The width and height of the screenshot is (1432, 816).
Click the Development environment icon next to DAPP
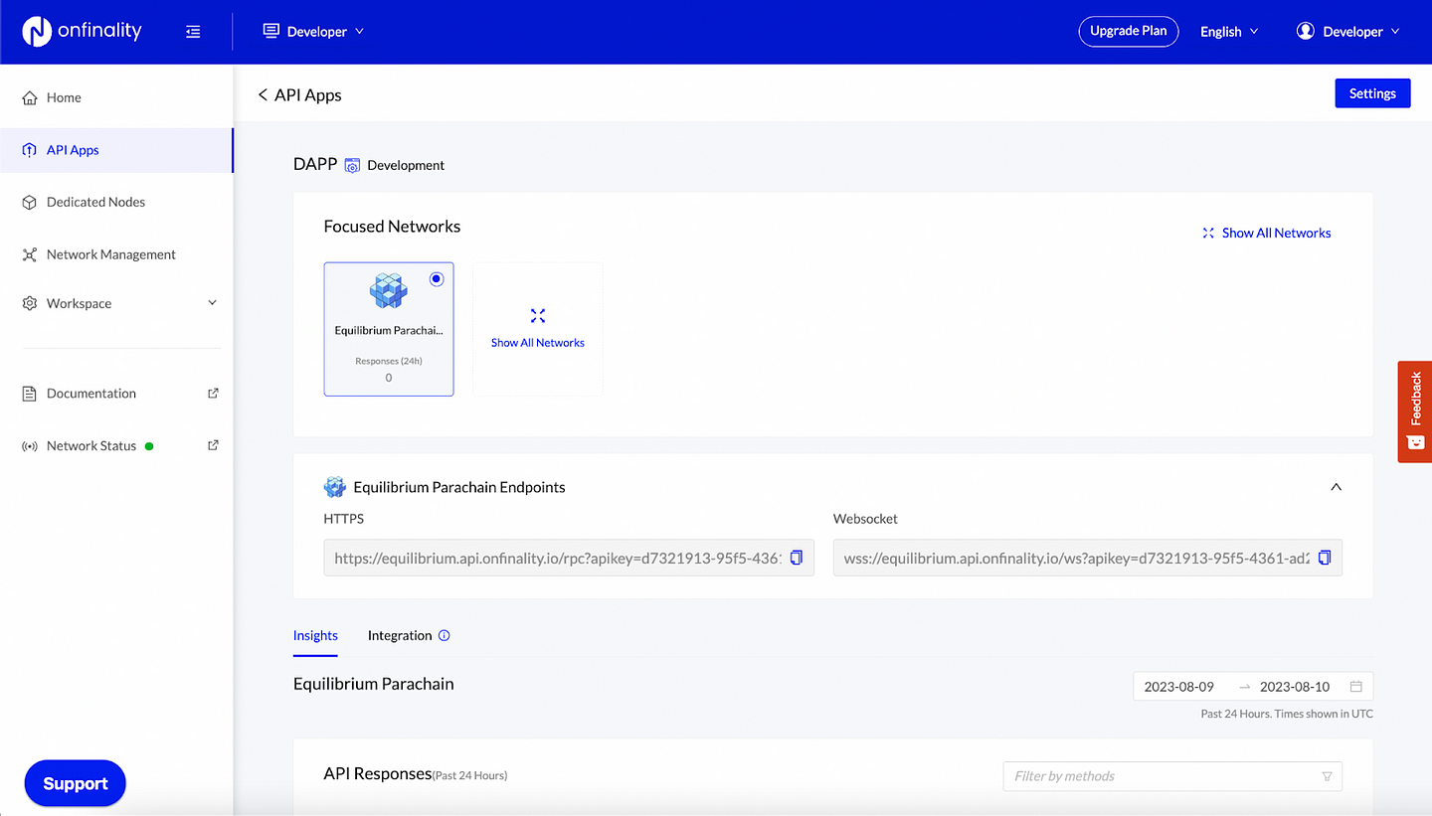click(352, 166)
